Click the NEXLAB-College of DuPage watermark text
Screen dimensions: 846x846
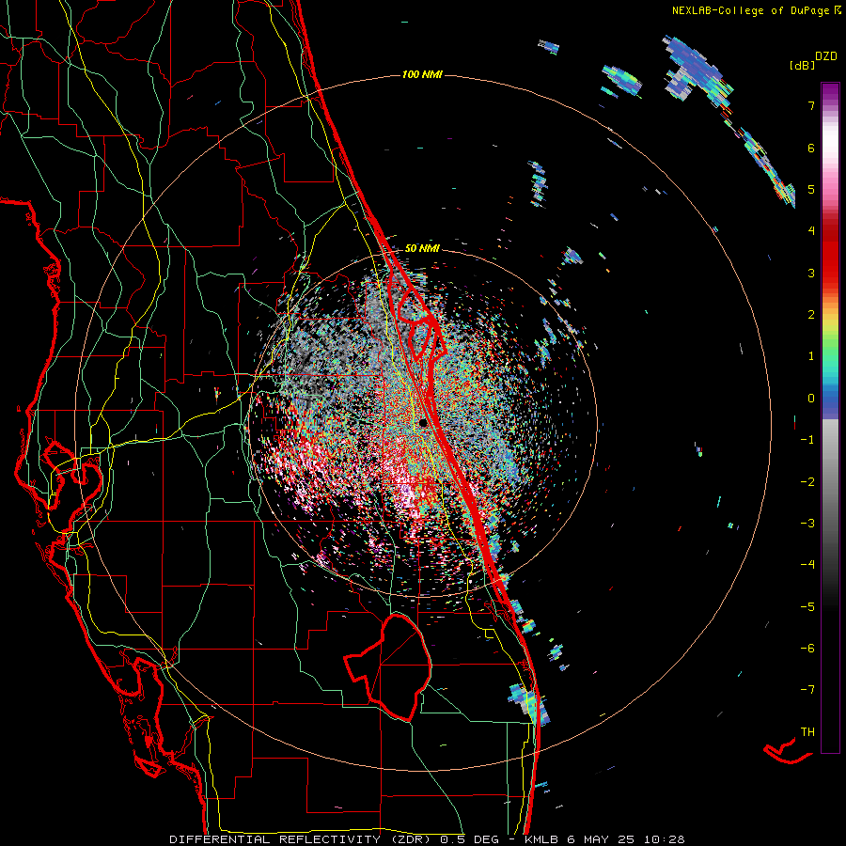(750, 10)
